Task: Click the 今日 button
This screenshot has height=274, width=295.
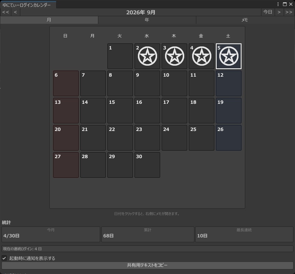Action: [x=268, y=12]
